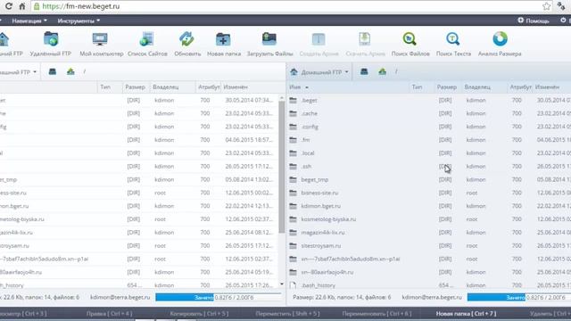Viewport: 571px width, 321px height.
Task: Open the Инструменты menu
Action: [79, 21]
